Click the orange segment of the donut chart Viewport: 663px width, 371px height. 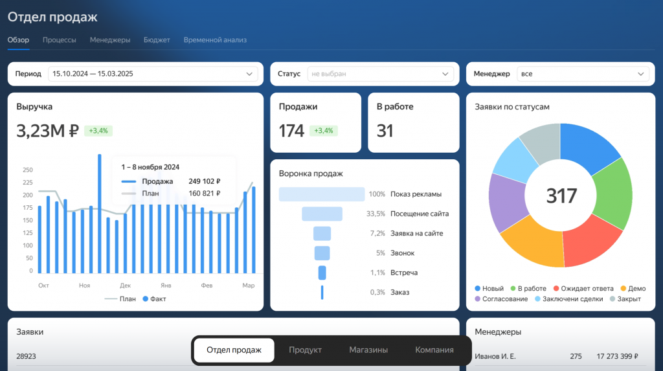pyautogui.click(x=535, y=242)
